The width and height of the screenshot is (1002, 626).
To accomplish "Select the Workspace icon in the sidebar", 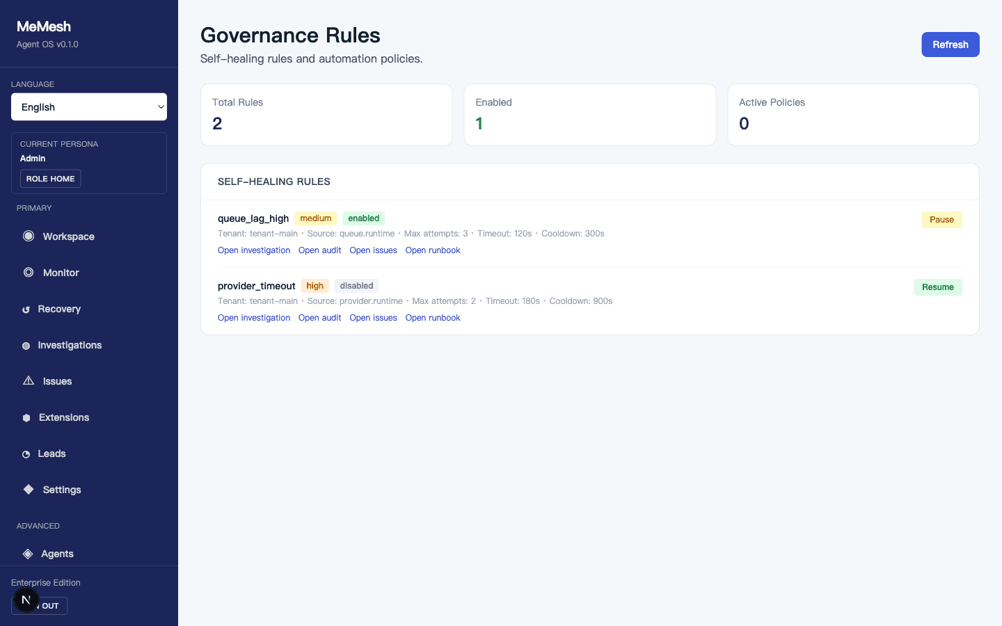I will pos(29,236).
